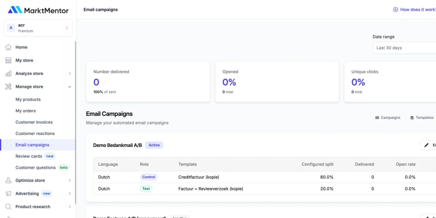Click the Language column header
This screenshot has width=436, height=218.
pos(108,164)
